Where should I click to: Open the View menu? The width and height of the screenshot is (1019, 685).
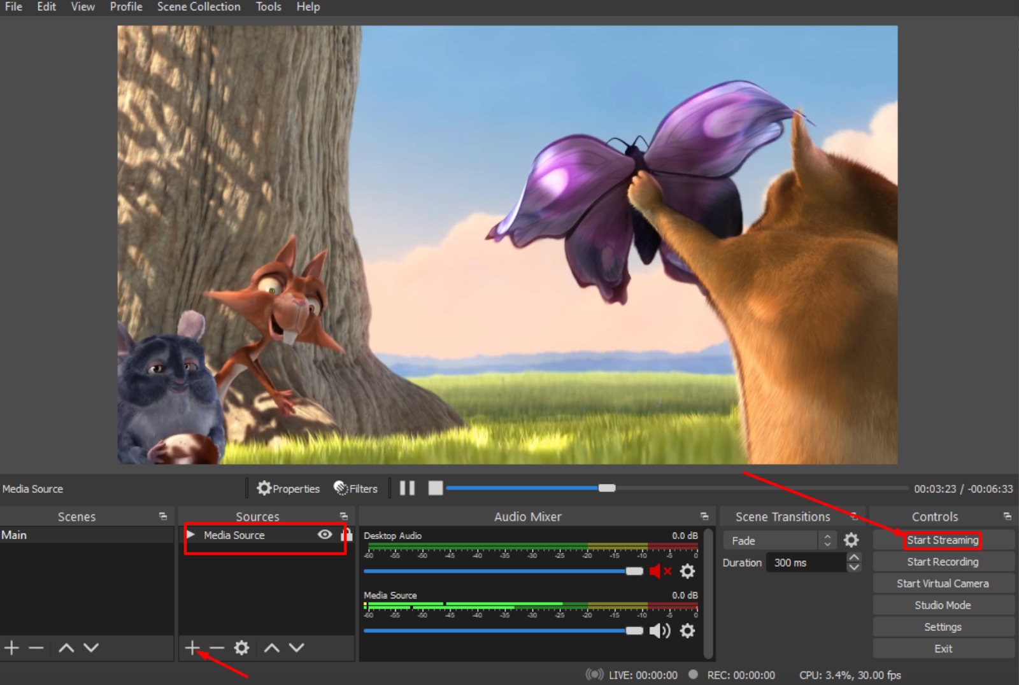[x=83, y=7]
